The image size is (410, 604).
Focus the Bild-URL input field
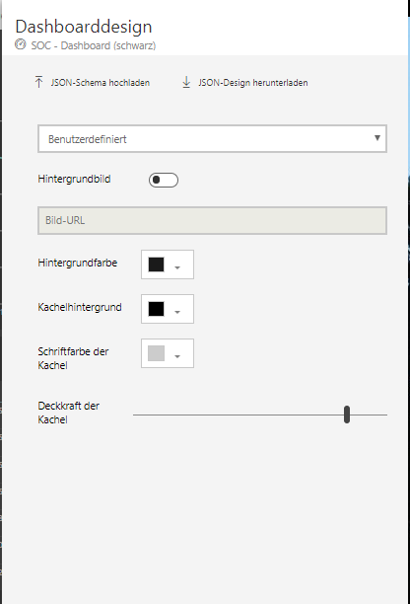click(x=212, y=220)
